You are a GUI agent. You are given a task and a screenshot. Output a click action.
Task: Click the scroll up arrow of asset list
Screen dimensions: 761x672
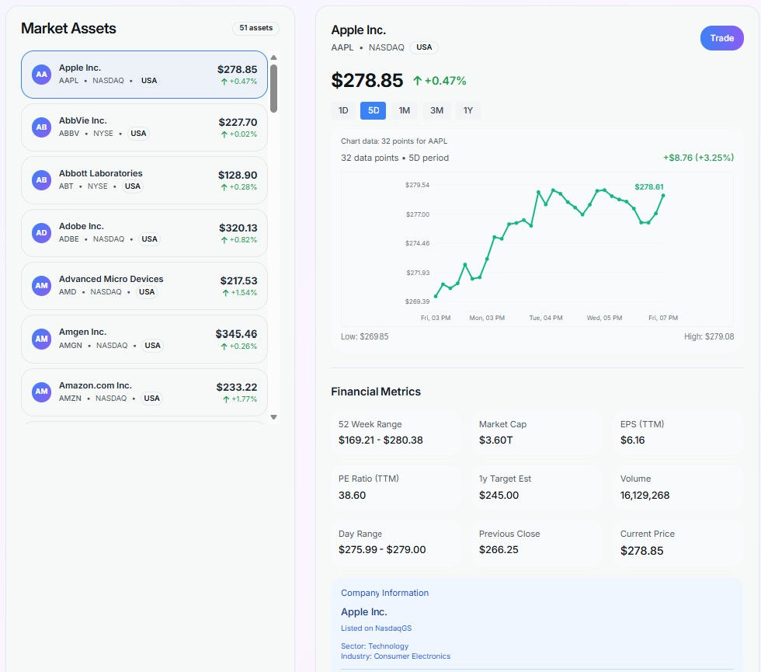(273, 57)
